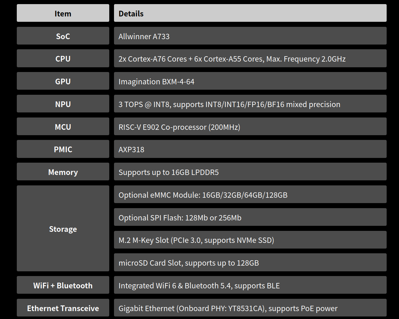Image resolution: width=399 pixels, height=319 pixels.
Task: Select the Storage row label
Action: (63, 229)
